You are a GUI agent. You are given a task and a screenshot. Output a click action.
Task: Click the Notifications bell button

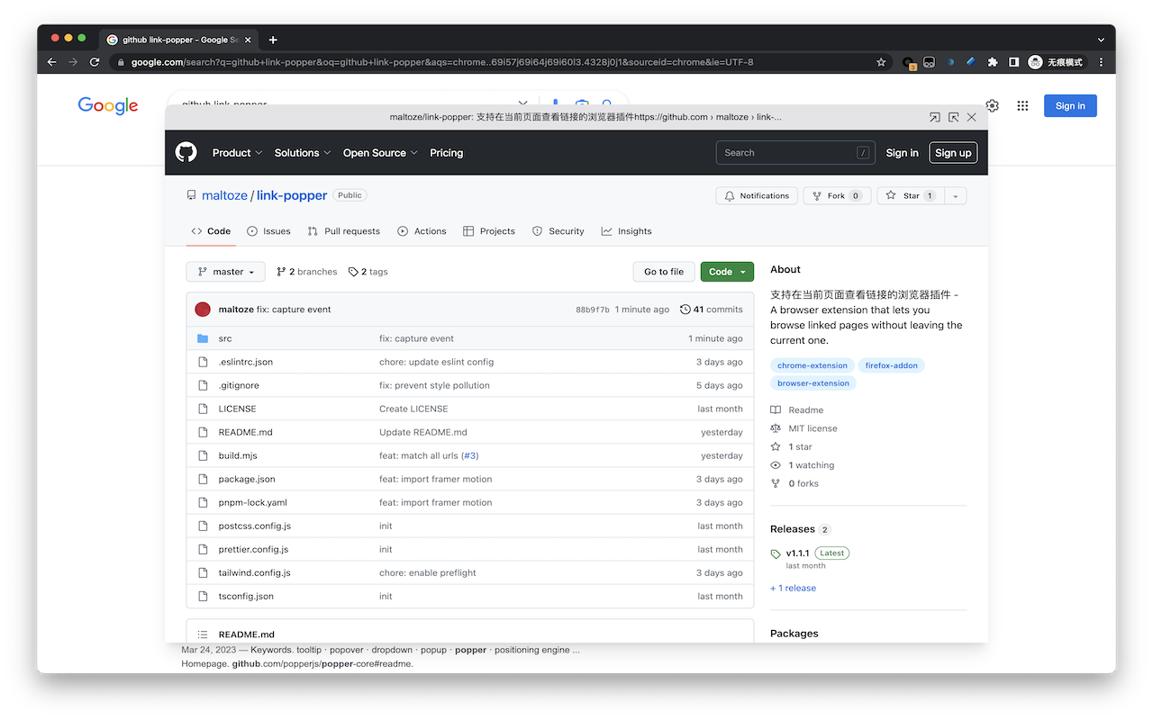click(757, 195)
